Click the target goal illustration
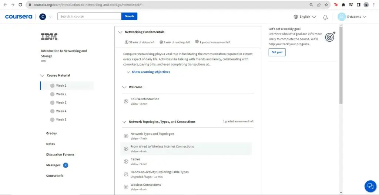Image resolution: width=379 pixels, height=195 pixels. 330,36
